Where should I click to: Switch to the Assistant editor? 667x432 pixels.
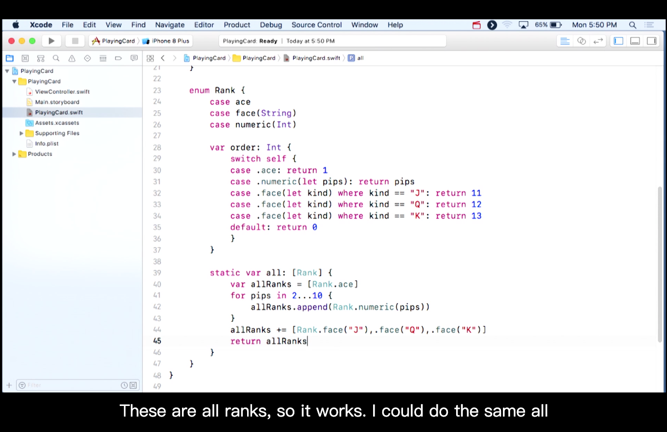tap(582, 41)
